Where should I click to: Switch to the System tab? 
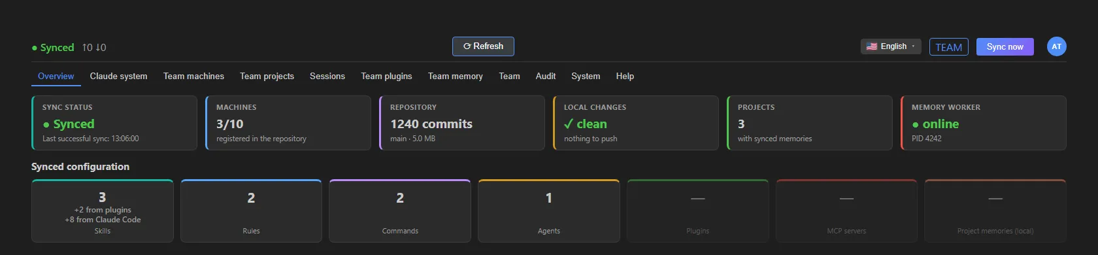(x=586, y=76)
